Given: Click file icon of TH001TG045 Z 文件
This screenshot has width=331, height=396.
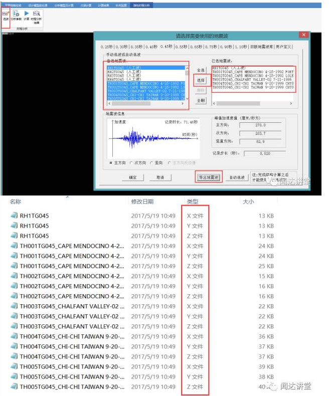Looking at the screenshot, I should pyautogui.click(x=14, y=266).
